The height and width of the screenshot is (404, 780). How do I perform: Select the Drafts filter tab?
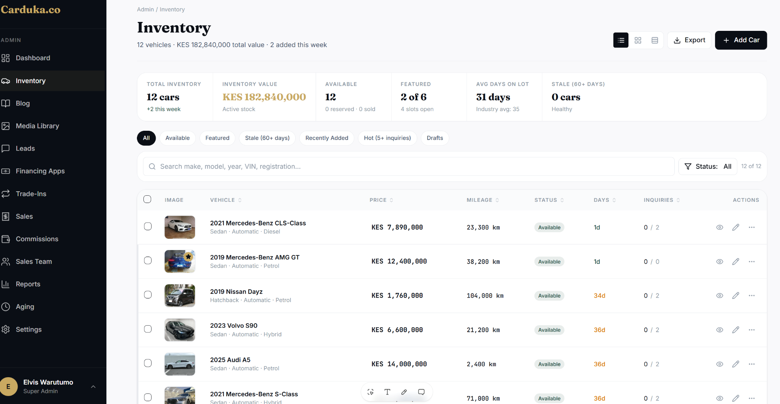point(435,138)
